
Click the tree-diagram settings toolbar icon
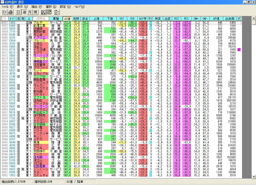pyautogui.click(x=57, y=12)
